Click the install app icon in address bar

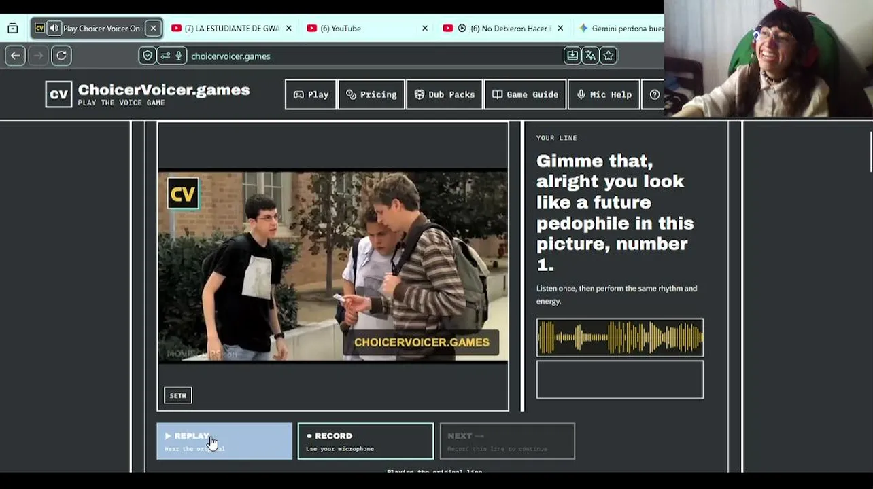pos(572,56)
